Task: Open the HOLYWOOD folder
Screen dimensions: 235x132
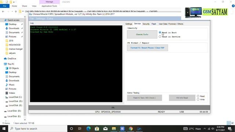Action: [x=15, y=45]
